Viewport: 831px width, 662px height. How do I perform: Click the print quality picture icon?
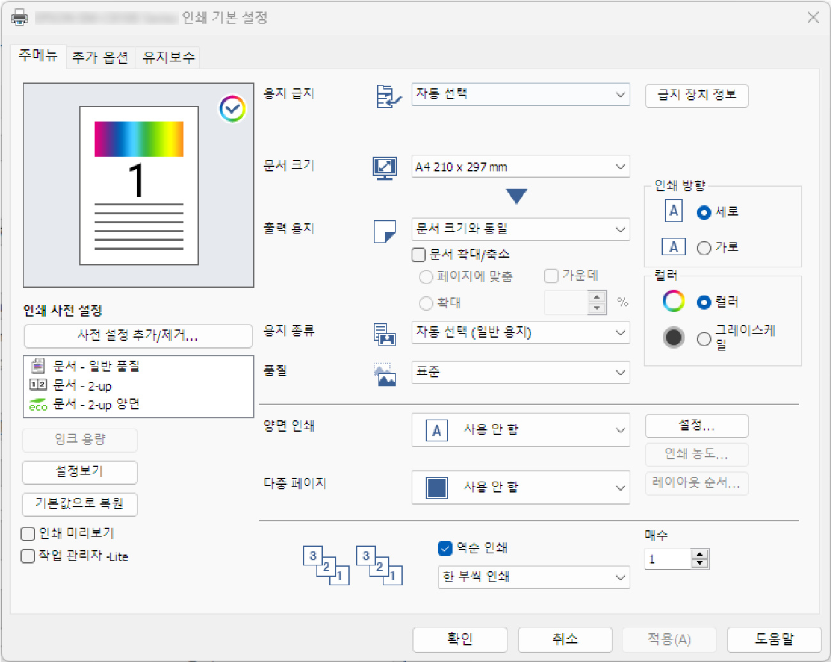tap(385, 374)
